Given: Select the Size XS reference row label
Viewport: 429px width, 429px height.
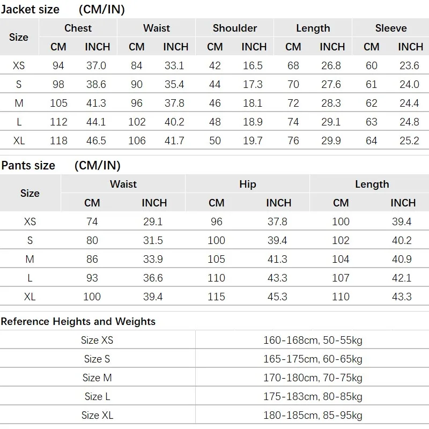Looking at the screenshot, I should pos(97,340).
